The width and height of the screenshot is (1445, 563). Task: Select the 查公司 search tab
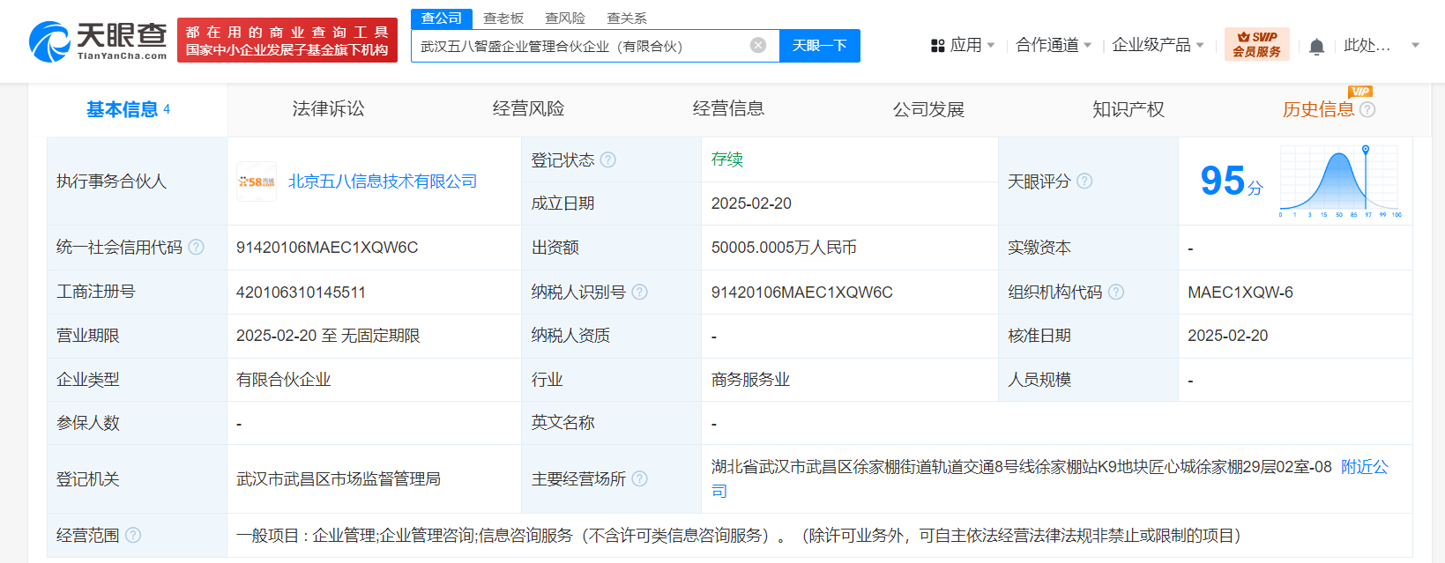pyautogui.click(x=442, y=19)
